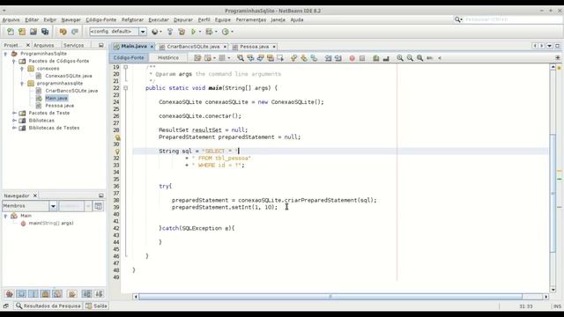Viewport: 564px width, 317px height.
Task: Open the config default dropdown
Action: pos(143,32)
